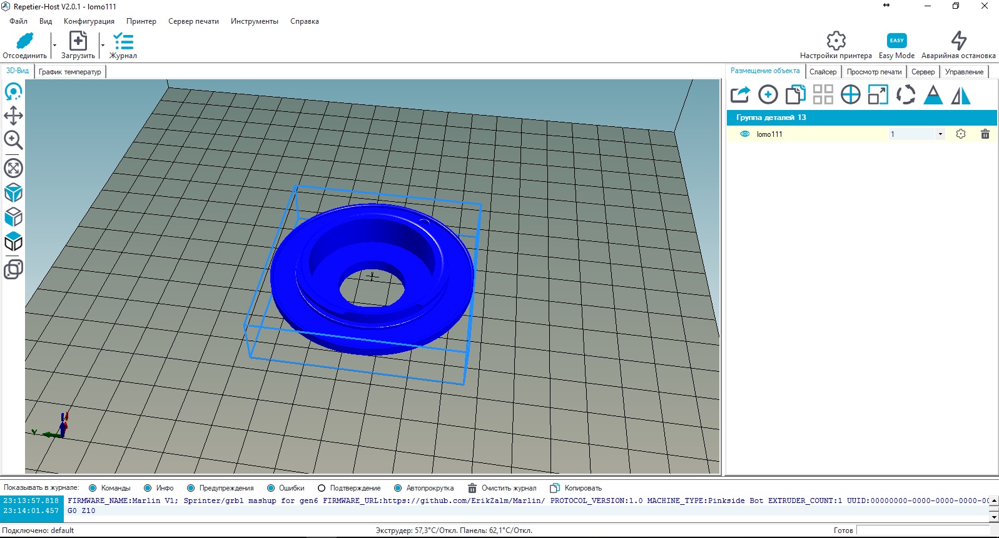Open the Конфигурация menu
Screen dimensions: 999x538
(x=89, y=21)
